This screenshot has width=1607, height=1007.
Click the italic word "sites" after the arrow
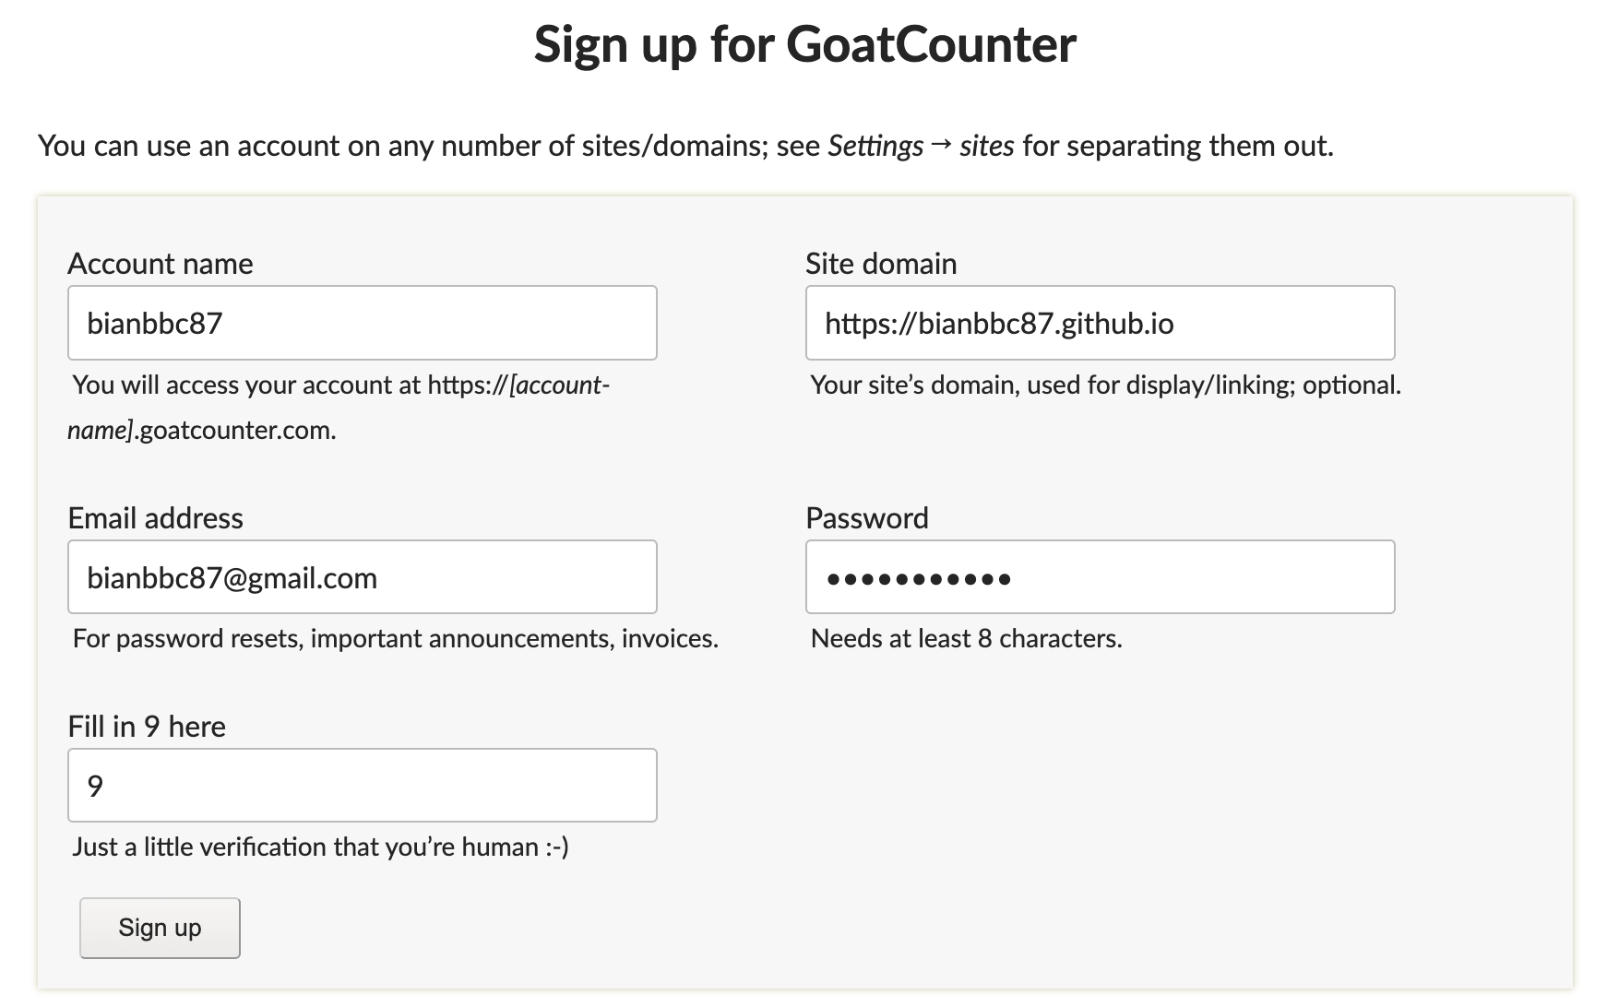(x=986, y=146)
